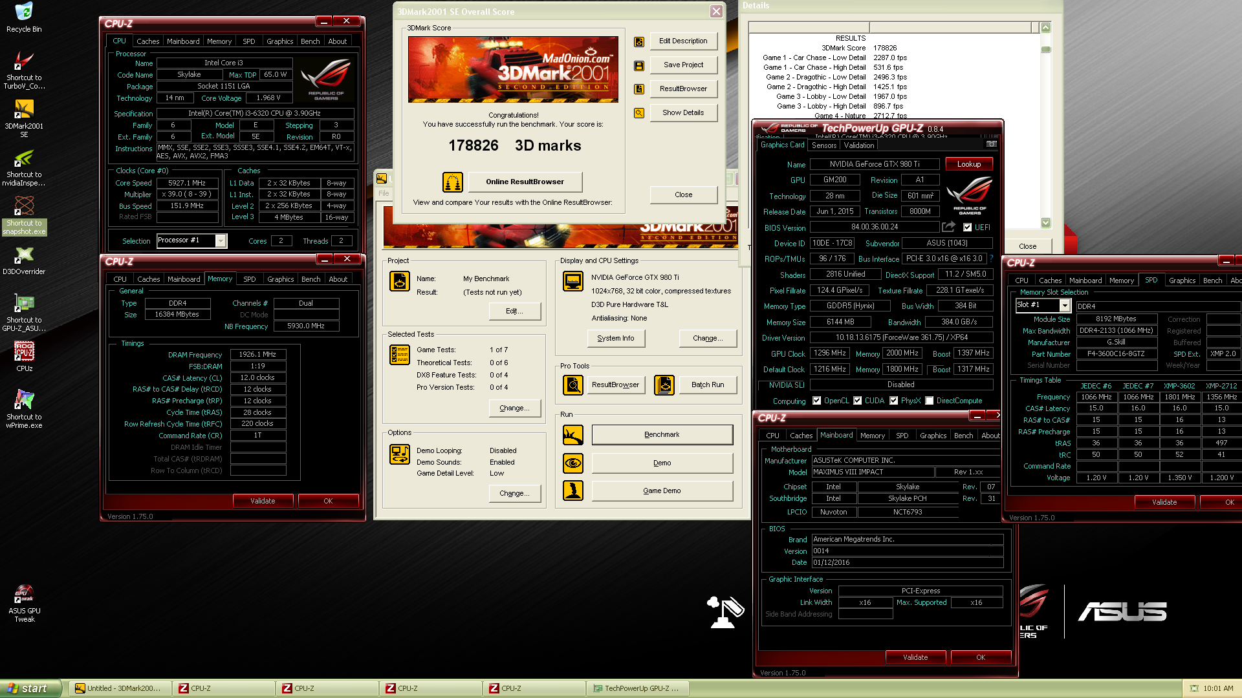Click the Lookup button in GPU-Z
Image resolution: width=1242 pixels, height=698 pixels.
(969, 164)
